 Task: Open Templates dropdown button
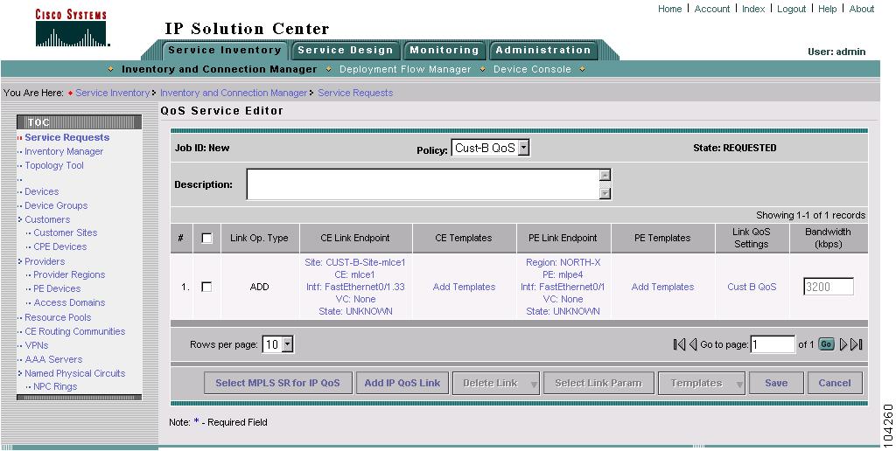click(701, 383)
